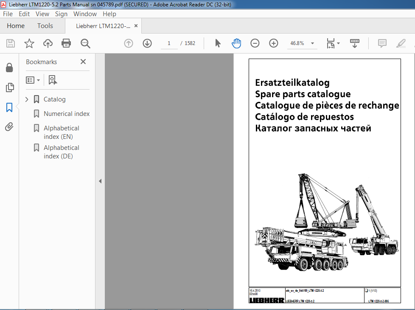Select the highlight text pen tool
Image resolution: width=415 pixels, height=310 pixels.
click(401, 43)
